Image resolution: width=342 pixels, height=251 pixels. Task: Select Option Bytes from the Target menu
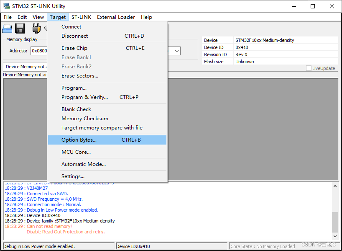tap(79, 140)
